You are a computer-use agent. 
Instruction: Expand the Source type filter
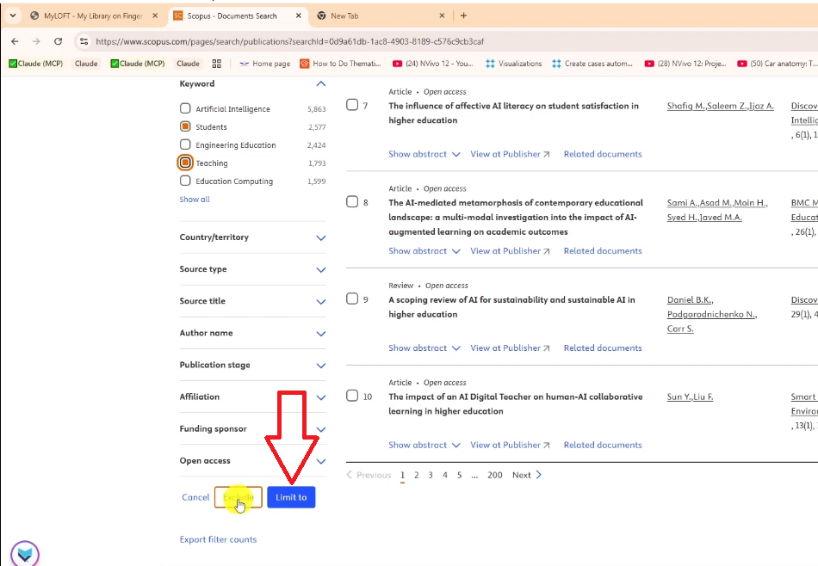click(321, 269)
